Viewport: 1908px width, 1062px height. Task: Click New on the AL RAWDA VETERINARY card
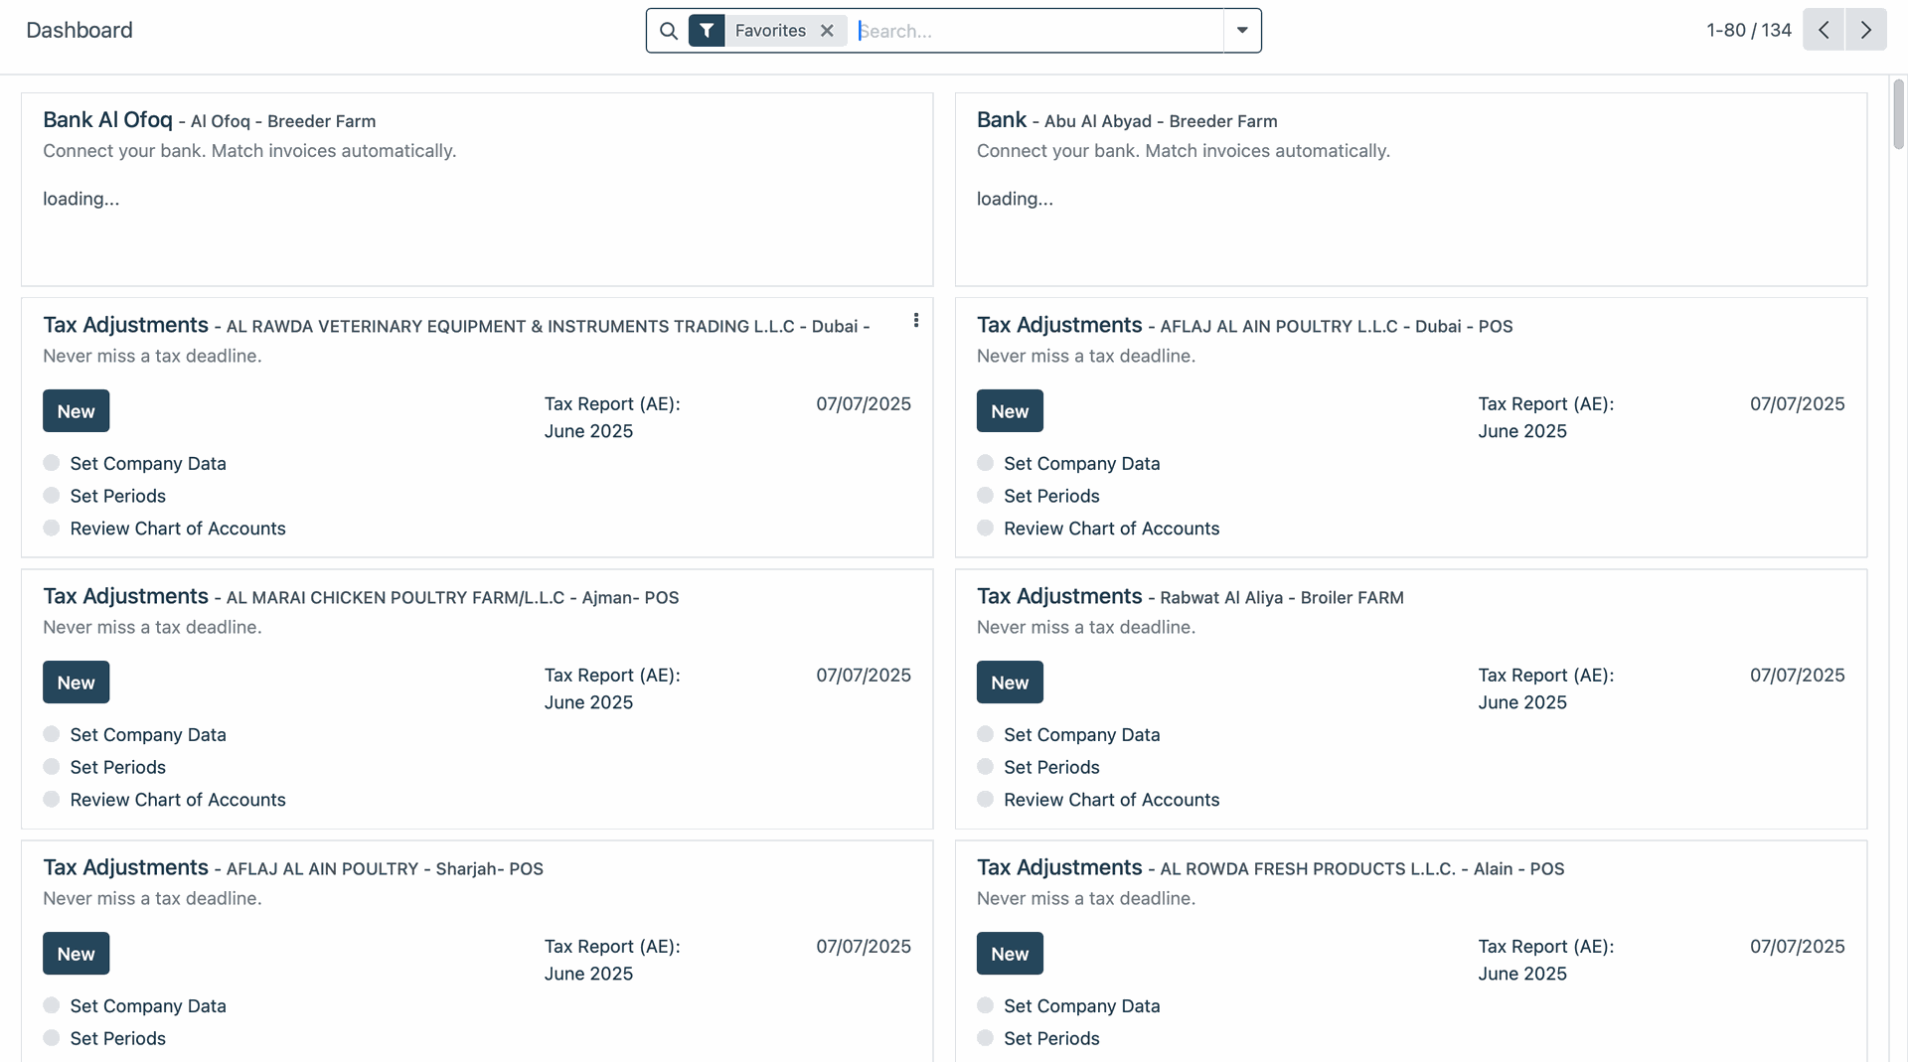click(x=76, y=411)
